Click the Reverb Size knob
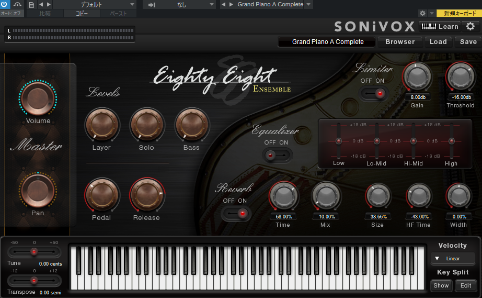This screenshot has height=298, width=482. 378,196
